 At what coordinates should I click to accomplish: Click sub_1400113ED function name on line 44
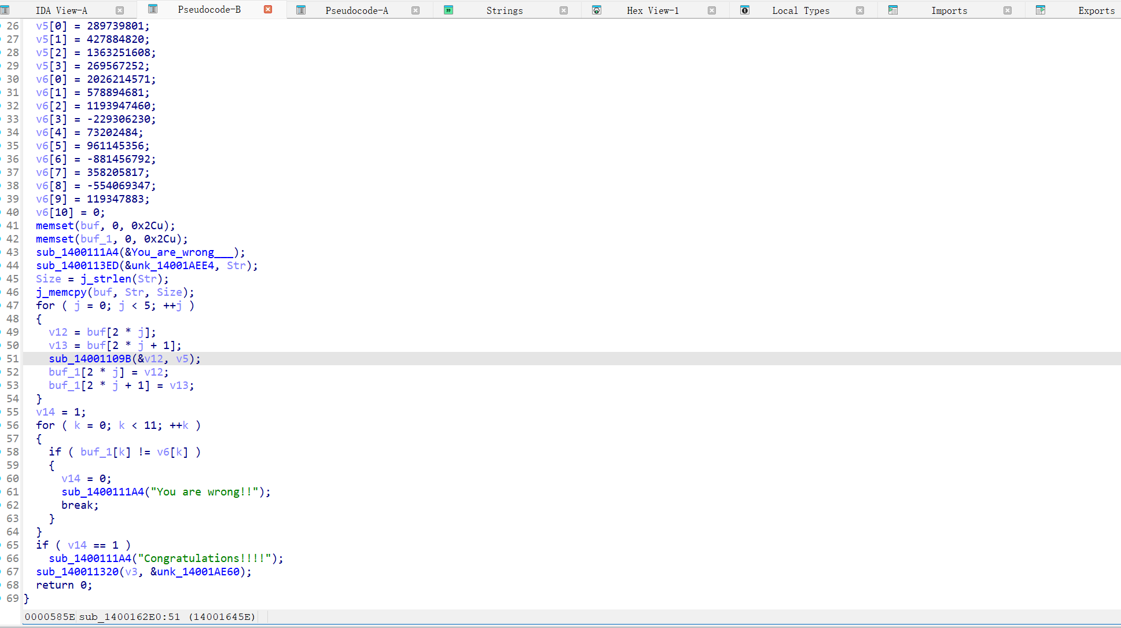tap(77, 266)
